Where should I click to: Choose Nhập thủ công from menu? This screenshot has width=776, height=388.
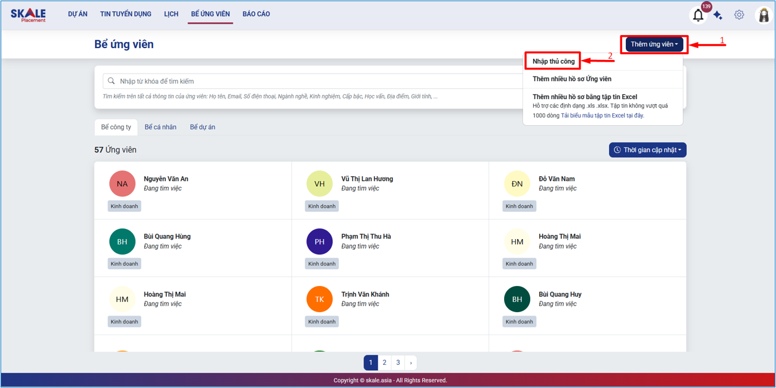tap(553, 61)
